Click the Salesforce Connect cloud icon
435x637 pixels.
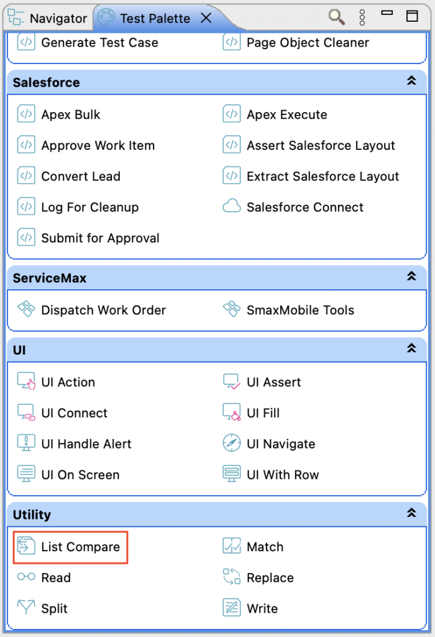coord(232,207)
